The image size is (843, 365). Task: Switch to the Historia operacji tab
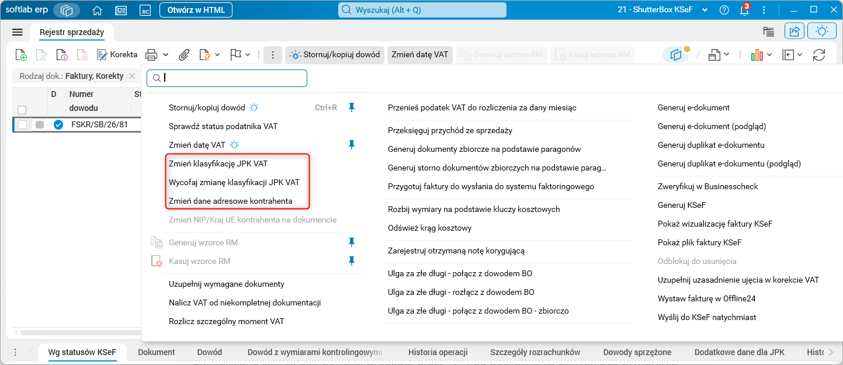coord(438,352)
